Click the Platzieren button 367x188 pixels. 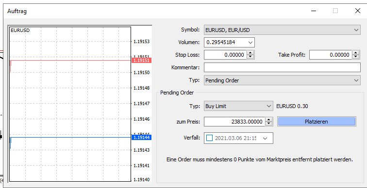tap(317, 122)
